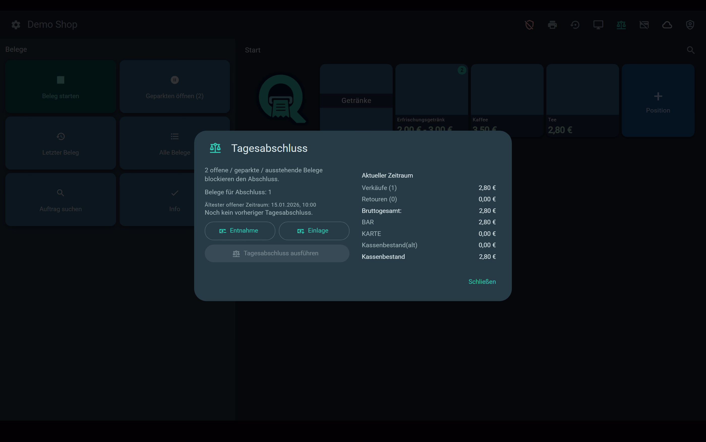The height and width of the screenshot is (442, 706).
Task: Click the Start breadcrumb label
Action: pos(253,50)
